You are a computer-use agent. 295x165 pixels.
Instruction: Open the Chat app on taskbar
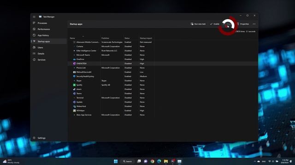click(x=146, y=161)
